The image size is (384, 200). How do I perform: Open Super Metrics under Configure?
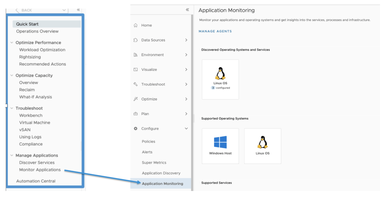point(154,163)
